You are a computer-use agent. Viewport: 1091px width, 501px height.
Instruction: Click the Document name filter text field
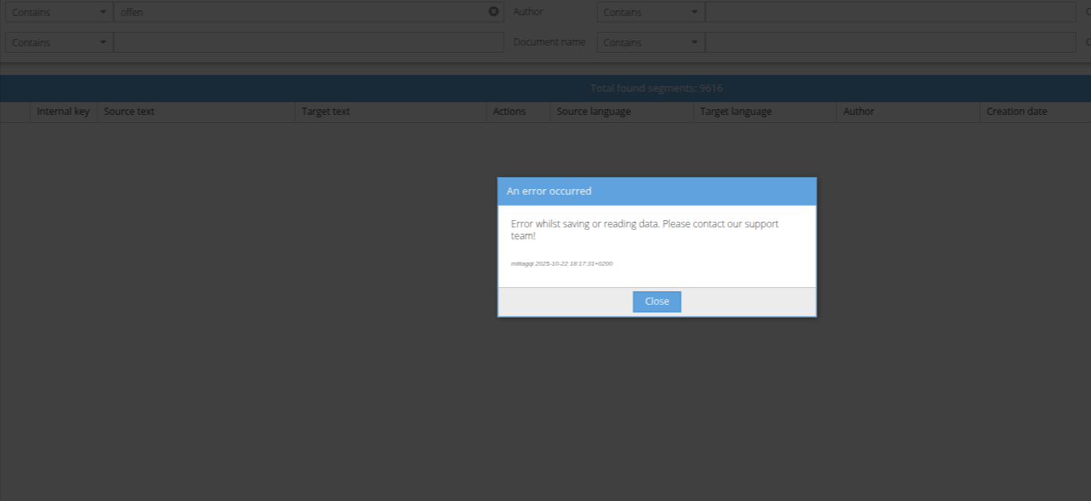coord(889,42)
